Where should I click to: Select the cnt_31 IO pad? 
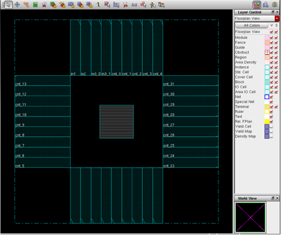coord(191,81)
